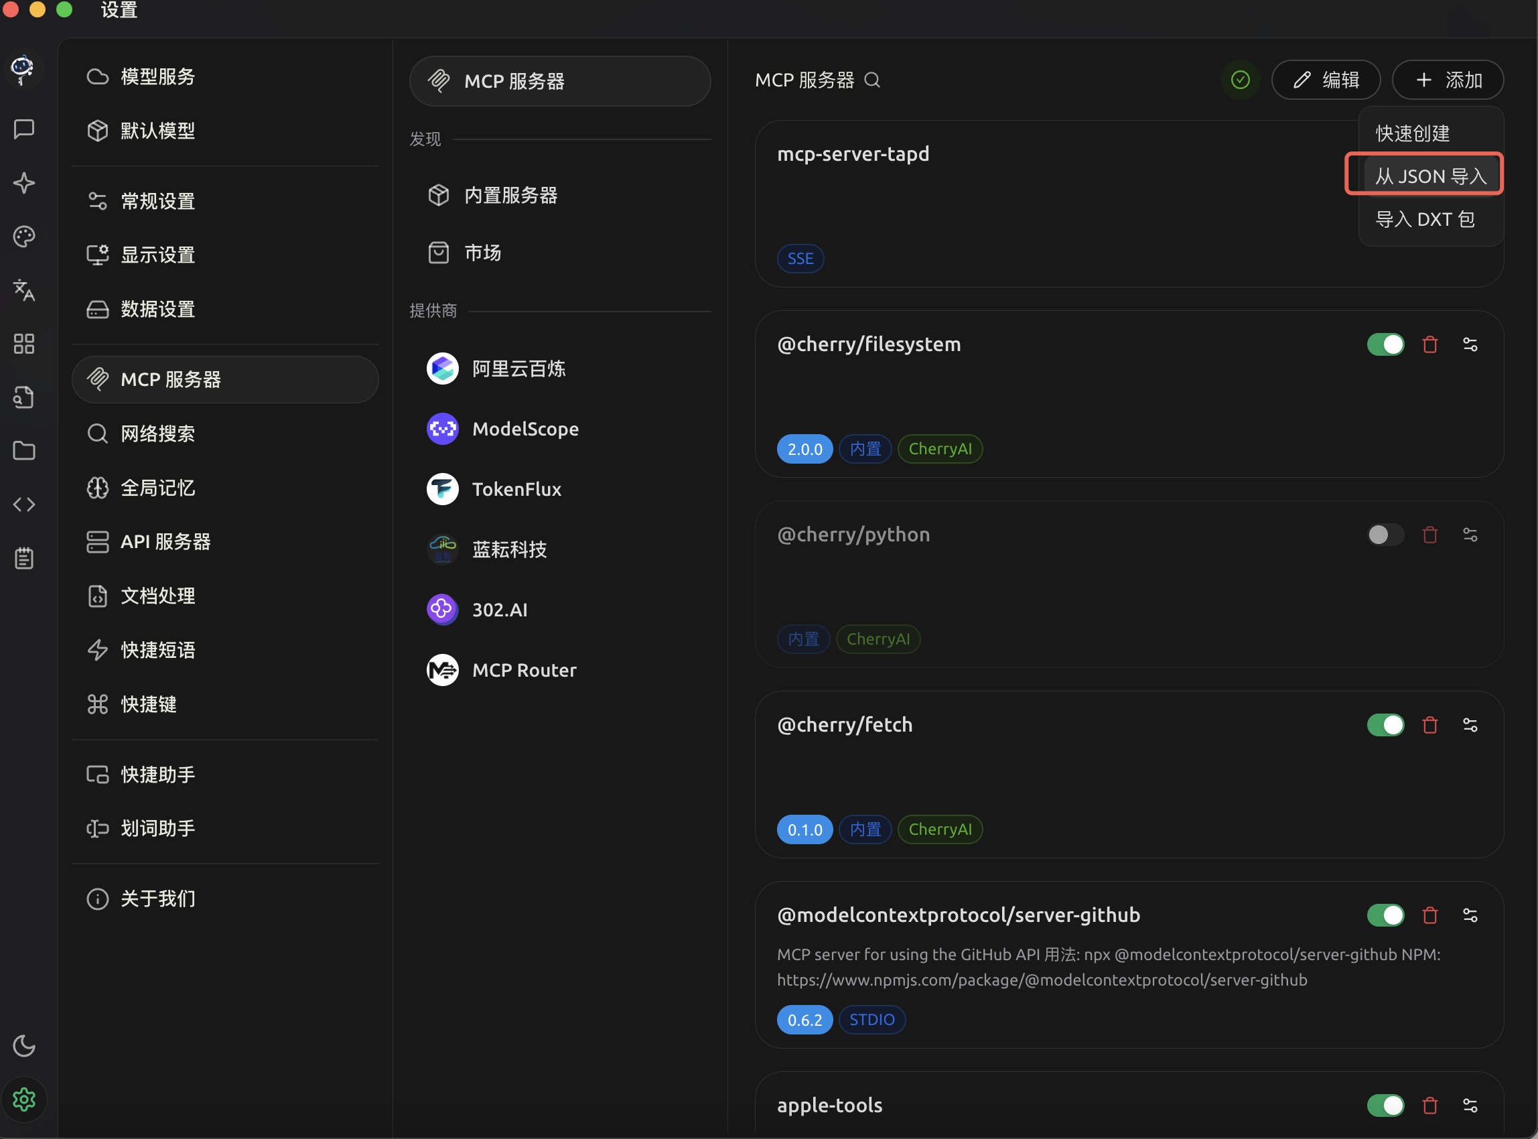Click the 添加 button
The image size is (1538, 1139).
click(x=1448, y=80)
